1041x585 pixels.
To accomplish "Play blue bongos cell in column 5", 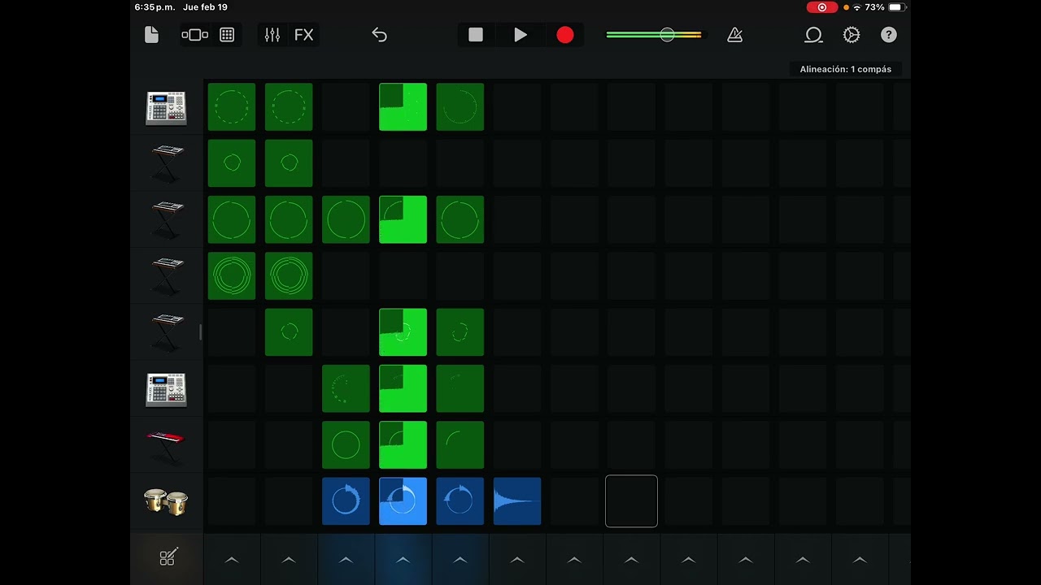I will 460,501.
